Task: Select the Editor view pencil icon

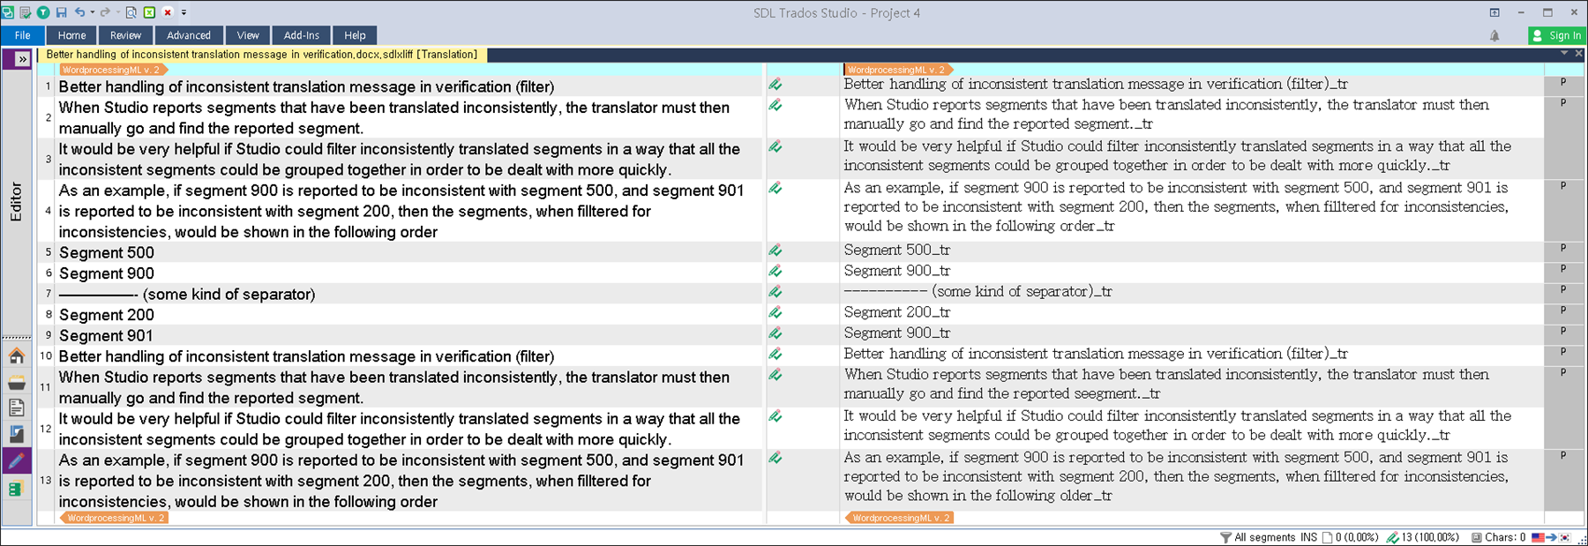Action: coord(17,460)
